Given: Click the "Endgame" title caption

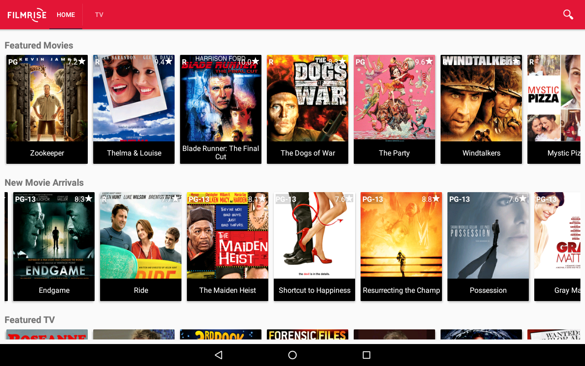Looking at the screenshot, I should pyautogui.click(x=54, y=290).
